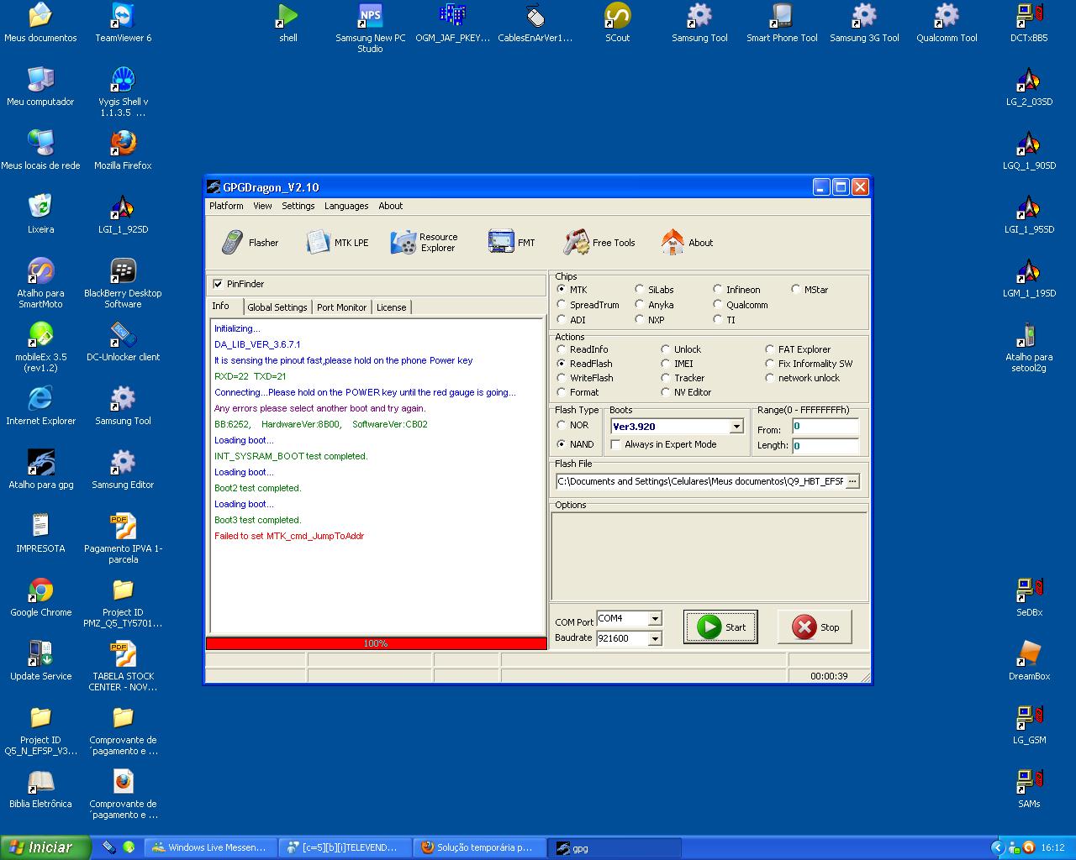
Task: Choose the MStar chip option
Action: pyautogui.click(x=795, y=290)
